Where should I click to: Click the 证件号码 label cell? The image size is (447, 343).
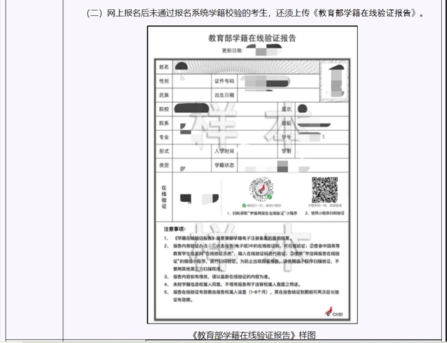coord(225,81)
